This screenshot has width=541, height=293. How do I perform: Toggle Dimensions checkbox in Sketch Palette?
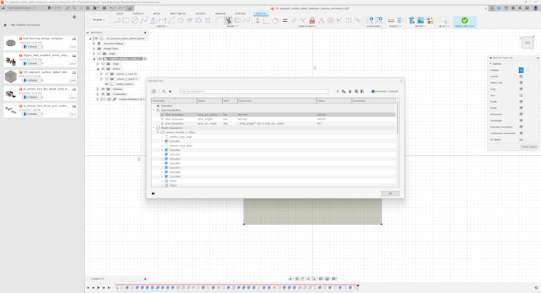click(521, 114)
